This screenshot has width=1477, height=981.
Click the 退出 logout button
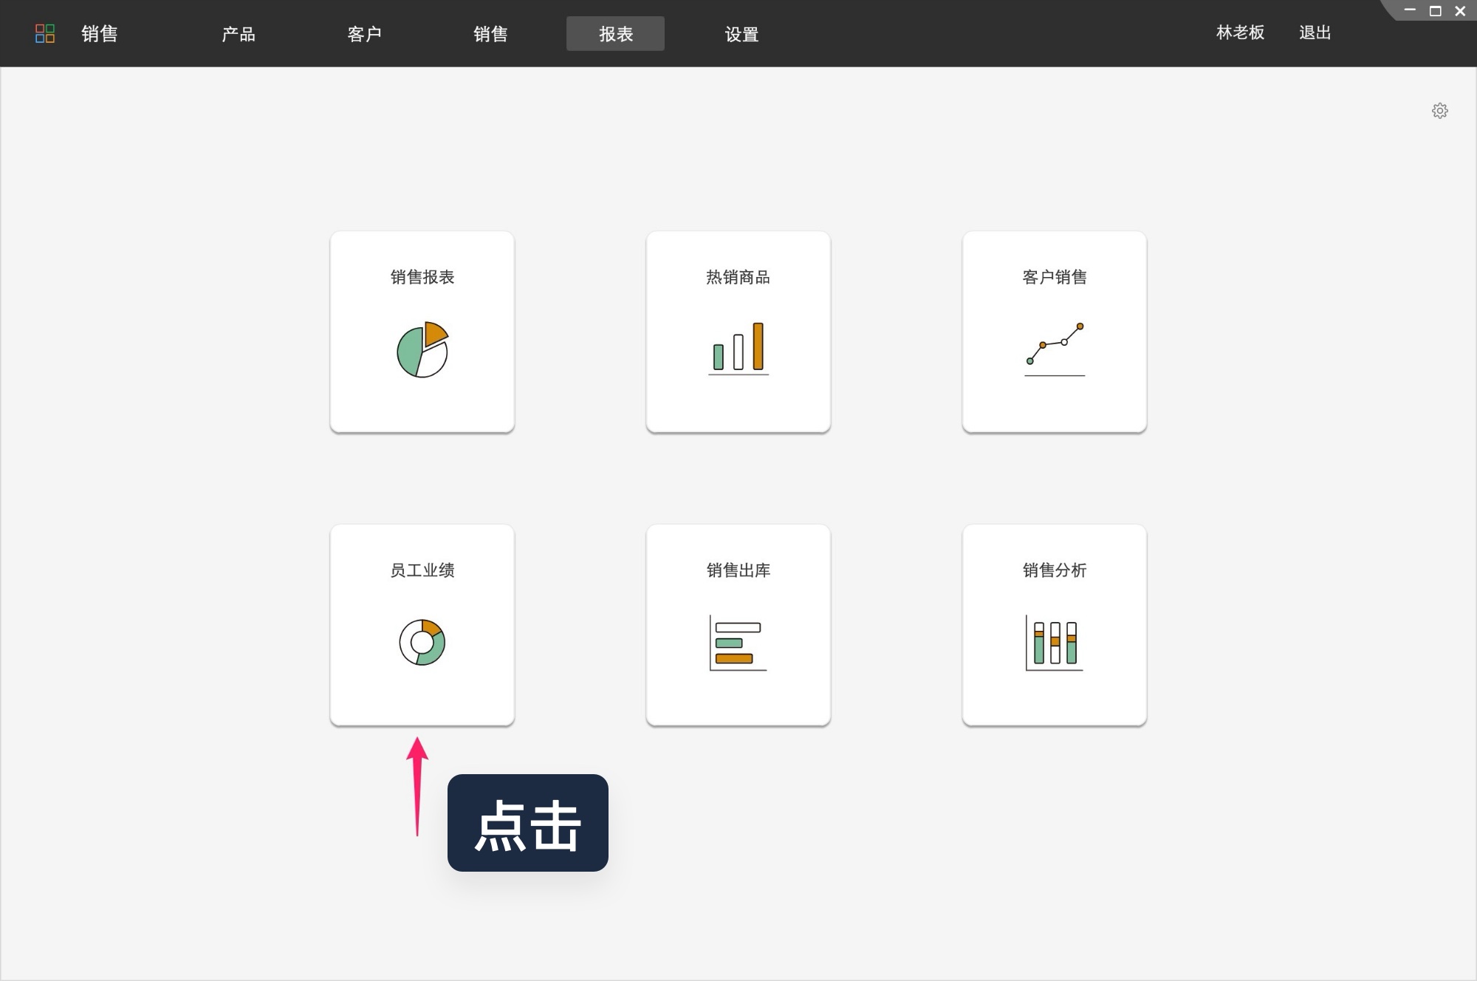point(1313,33)
